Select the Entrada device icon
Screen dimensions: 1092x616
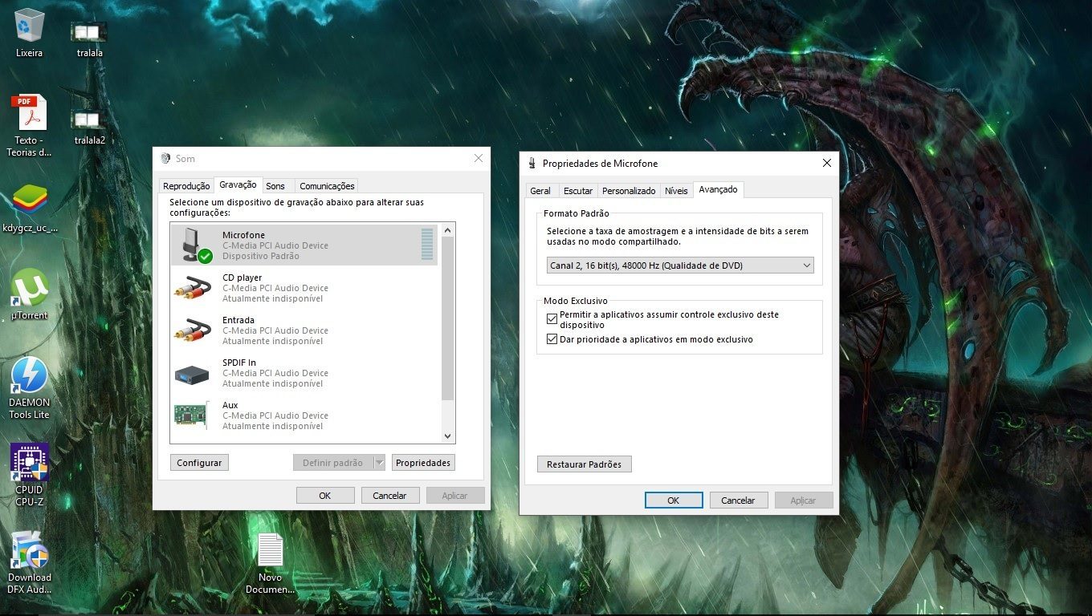(x=193, y=330)
